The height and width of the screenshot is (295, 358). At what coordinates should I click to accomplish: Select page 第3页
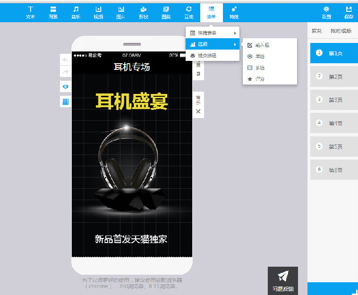coord(334,100)
